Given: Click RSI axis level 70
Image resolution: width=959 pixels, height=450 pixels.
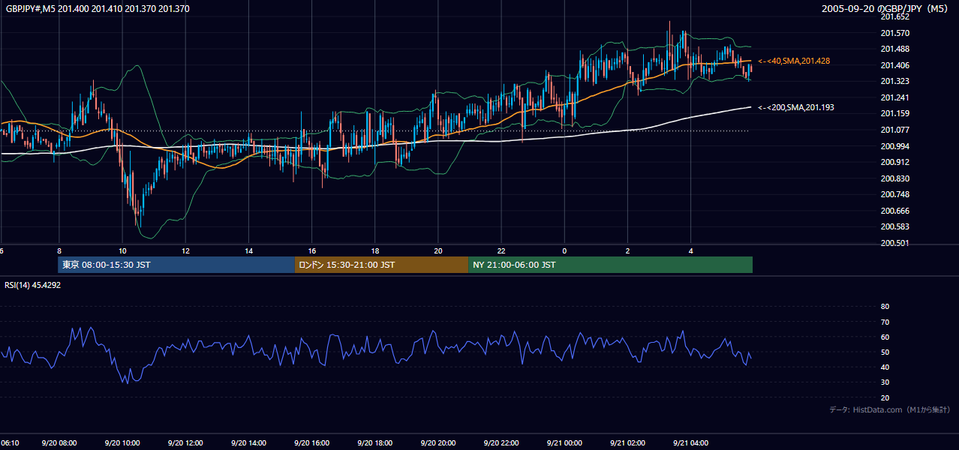Looking at the screenshot, I should click(885, 322).
